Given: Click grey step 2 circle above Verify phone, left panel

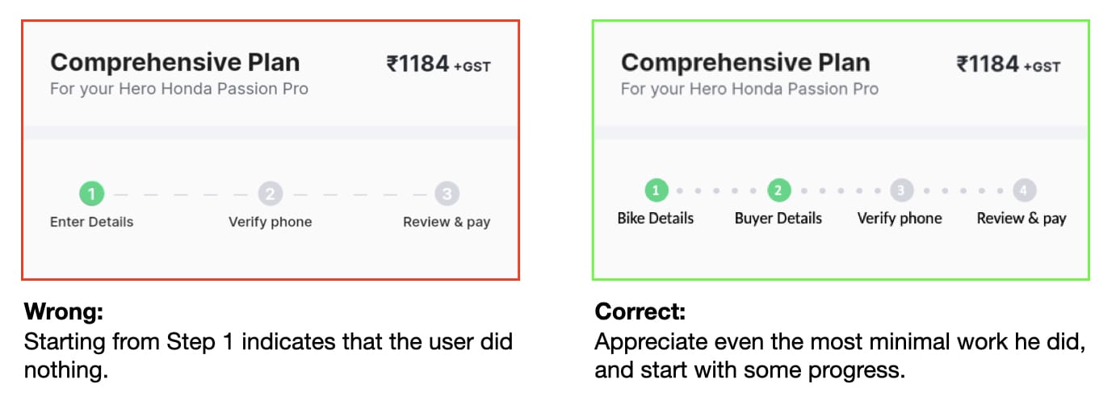Looking at the screenshot, I should tap(270, 194).
